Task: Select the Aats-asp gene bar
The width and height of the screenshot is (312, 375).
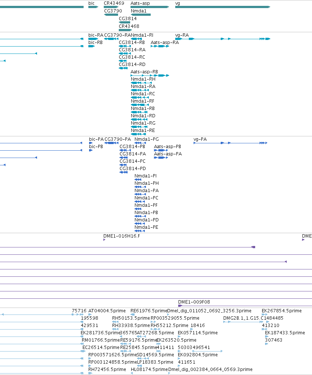Action: 150,7
